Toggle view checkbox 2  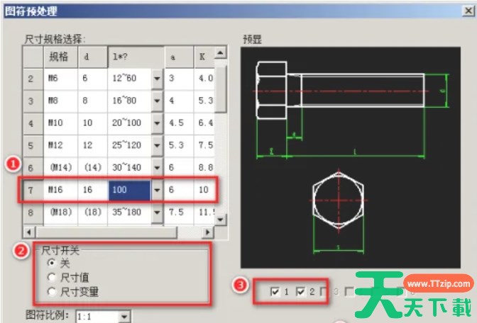click(300, 292)
